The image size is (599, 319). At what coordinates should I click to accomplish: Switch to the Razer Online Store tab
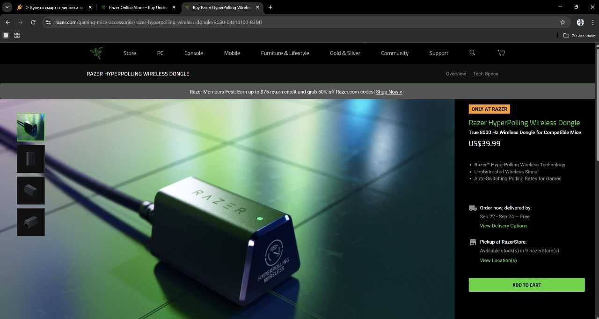138,7
